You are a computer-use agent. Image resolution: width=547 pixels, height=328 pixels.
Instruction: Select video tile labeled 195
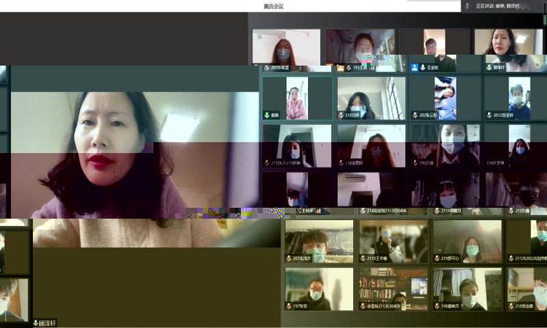point(446,146)
